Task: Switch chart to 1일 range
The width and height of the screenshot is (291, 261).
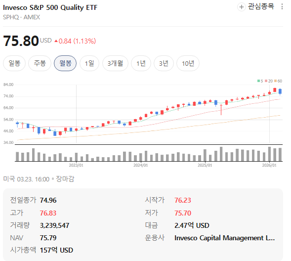Action: 89,63
